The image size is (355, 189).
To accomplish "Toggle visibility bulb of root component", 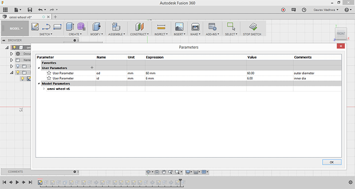I will pos(14,47).
